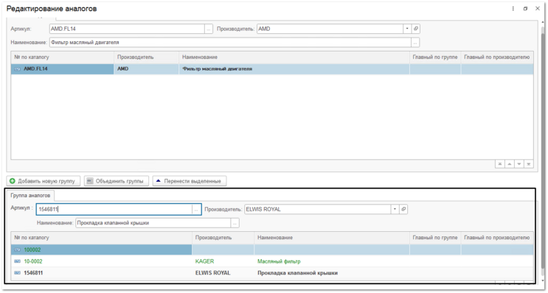Click the ELWIS ROYAL table cell
The width and height of the screenshot is (548, 293).
click(x=223, y=273)
